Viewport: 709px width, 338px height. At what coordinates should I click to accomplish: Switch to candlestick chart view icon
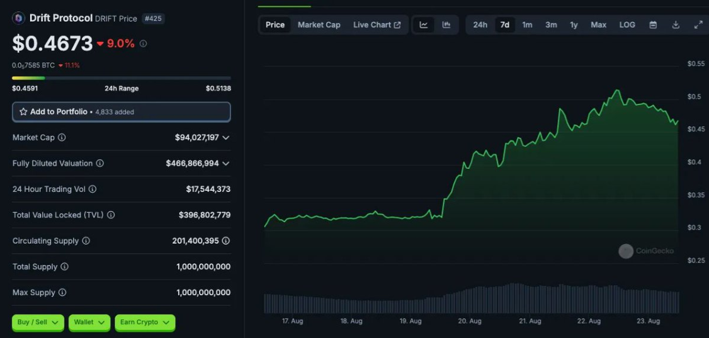click(x=446, y=25)
